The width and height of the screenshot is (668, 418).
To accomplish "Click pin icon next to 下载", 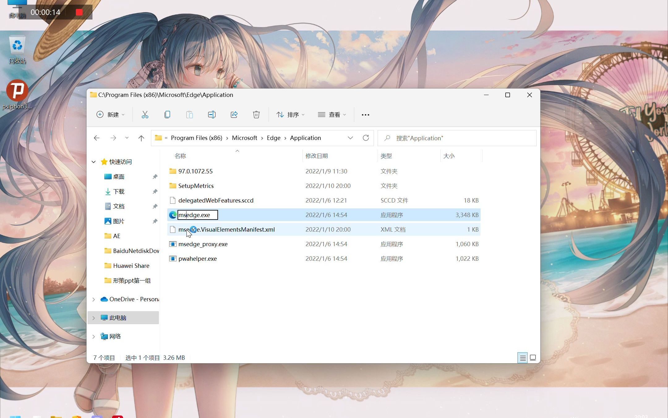I will [155, 191].
